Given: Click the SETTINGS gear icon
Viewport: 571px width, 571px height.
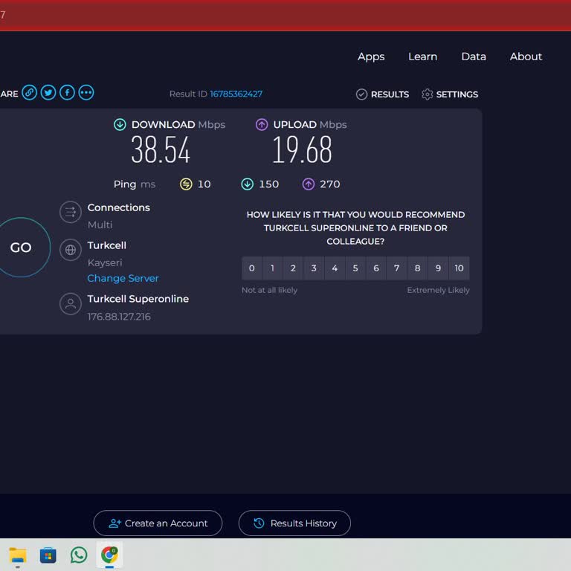Looking at the screenshot, I should point(428,94).
